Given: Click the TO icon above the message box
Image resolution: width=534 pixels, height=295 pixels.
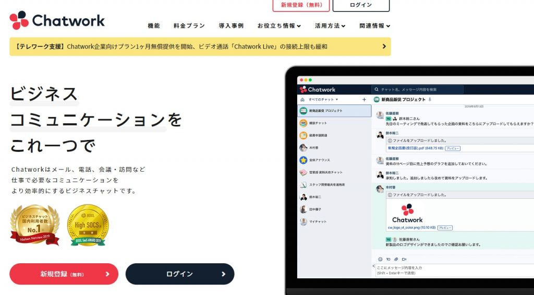Looking at the screenshot, I should coord(388,259).
